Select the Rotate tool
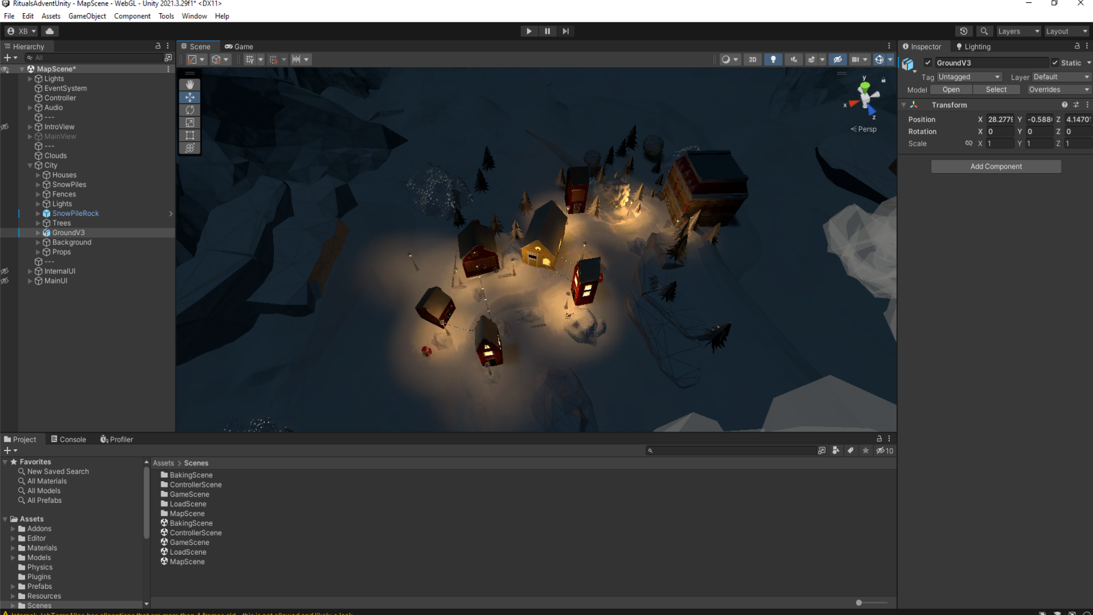Image resolution: width=1093 pixels, height=615 pixels. pos(190,110)
